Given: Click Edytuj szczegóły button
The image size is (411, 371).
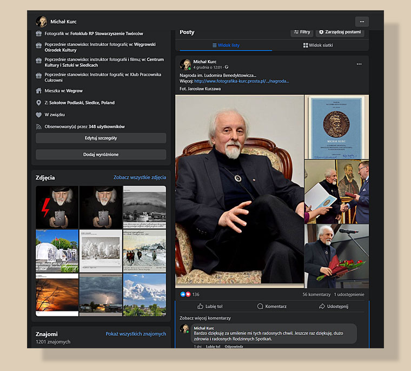Looking at the screenshot, I should coord(101,138).
